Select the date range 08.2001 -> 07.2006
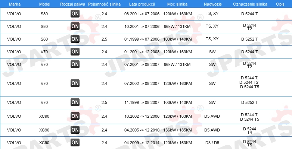Image resolution: width=292 pixels, height=149 pixels. (142, 14)
